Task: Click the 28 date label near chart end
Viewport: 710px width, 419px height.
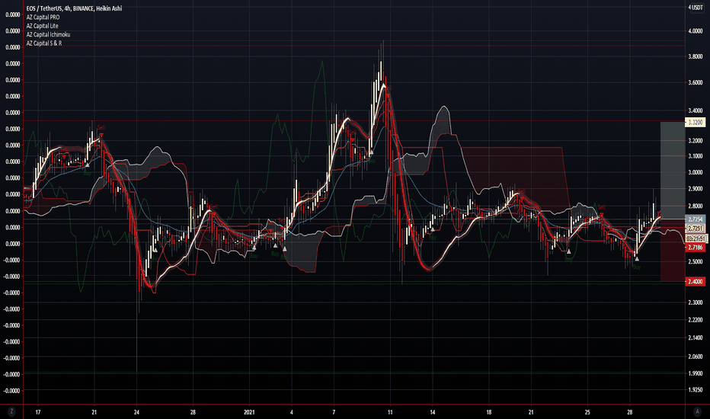Action: click(629, 412)
